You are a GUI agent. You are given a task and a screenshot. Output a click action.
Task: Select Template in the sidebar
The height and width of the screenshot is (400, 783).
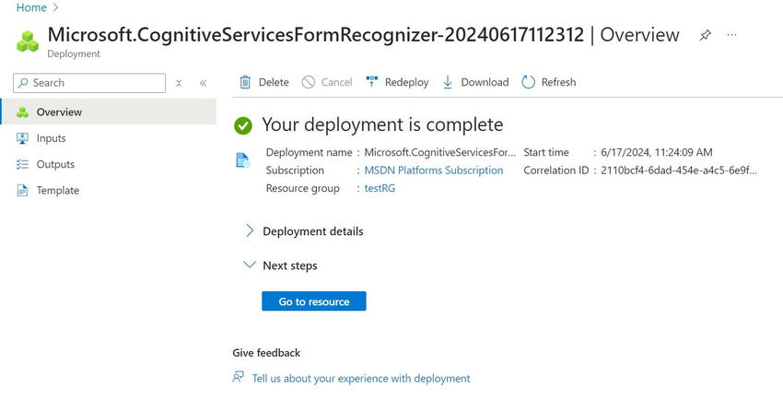pyautogui.click(x=57, y=191)
